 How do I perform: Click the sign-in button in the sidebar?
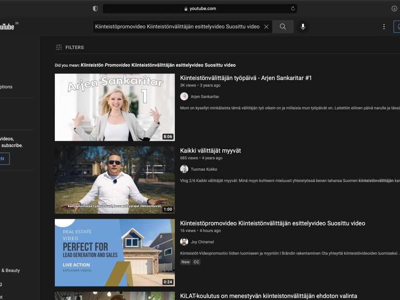[x=4, y=159]
